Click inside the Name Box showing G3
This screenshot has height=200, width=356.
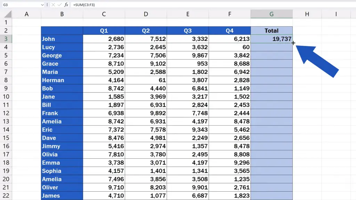click(x=21, y=5)
